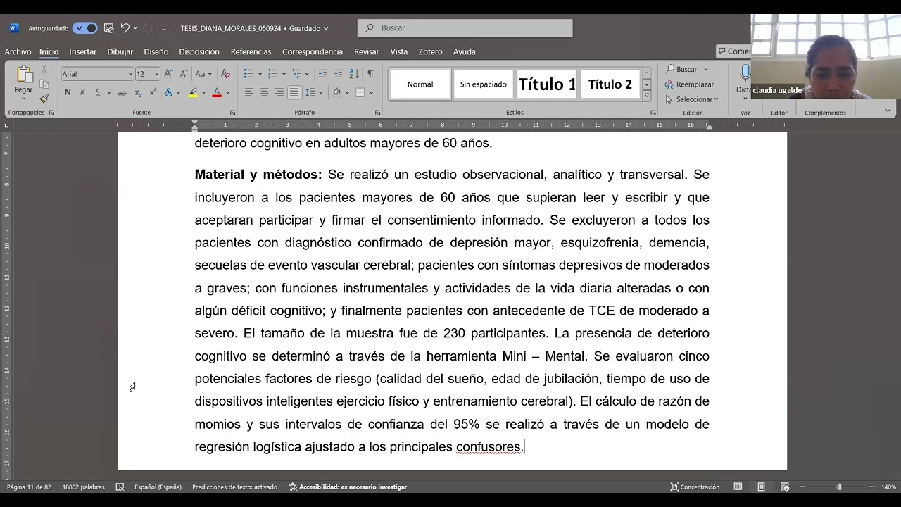Center-align text with center icon
The width and height of the screenshot is (901, 507).
pos(264,92)
